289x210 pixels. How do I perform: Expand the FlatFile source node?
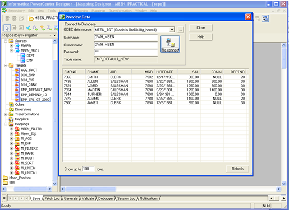(x=11, y=46)
